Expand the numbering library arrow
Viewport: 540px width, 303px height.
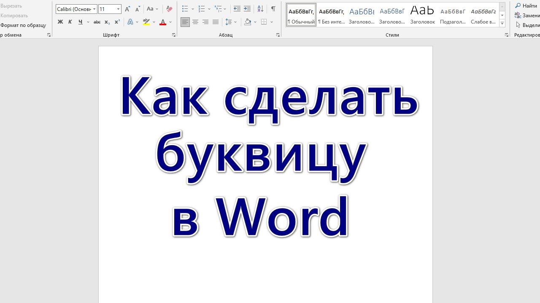[209, 9]
